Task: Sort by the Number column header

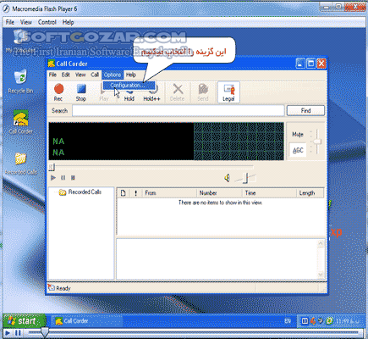Action: (x=219, y=193)
